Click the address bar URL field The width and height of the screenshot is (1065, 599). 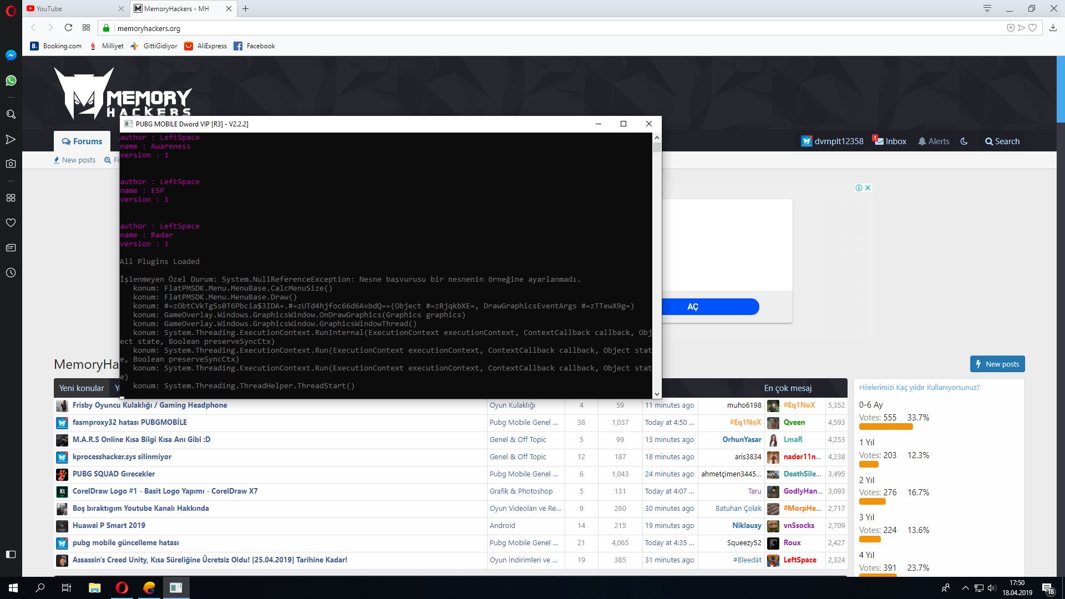click(555, 28)
